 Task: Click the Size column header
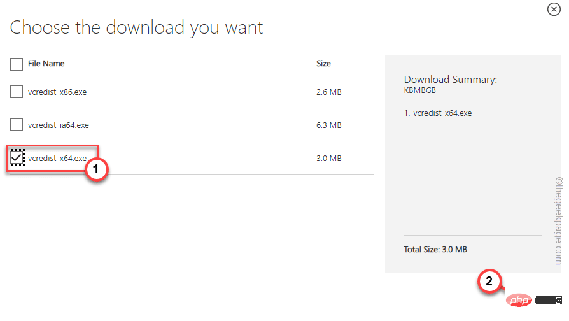(x=323, y=64)
